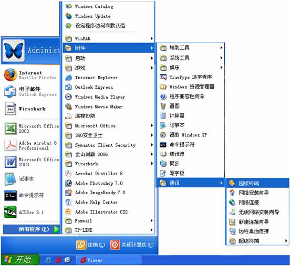
Task: Click the Acrobat Distiller 8 icon
Action: [68, 174]
